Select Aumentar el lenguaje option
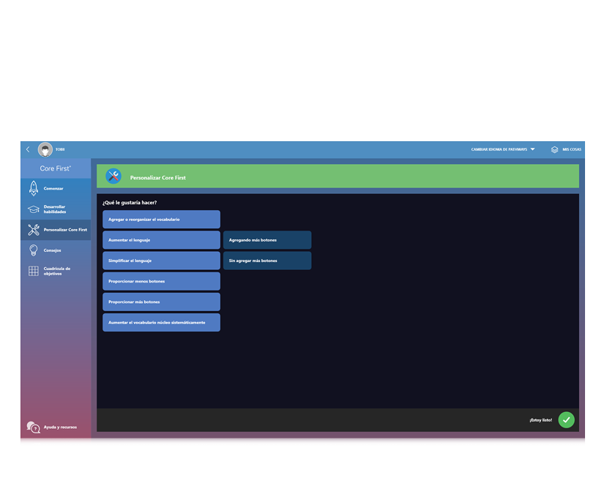This screenshot has width=604, height=494. point(161,239)
